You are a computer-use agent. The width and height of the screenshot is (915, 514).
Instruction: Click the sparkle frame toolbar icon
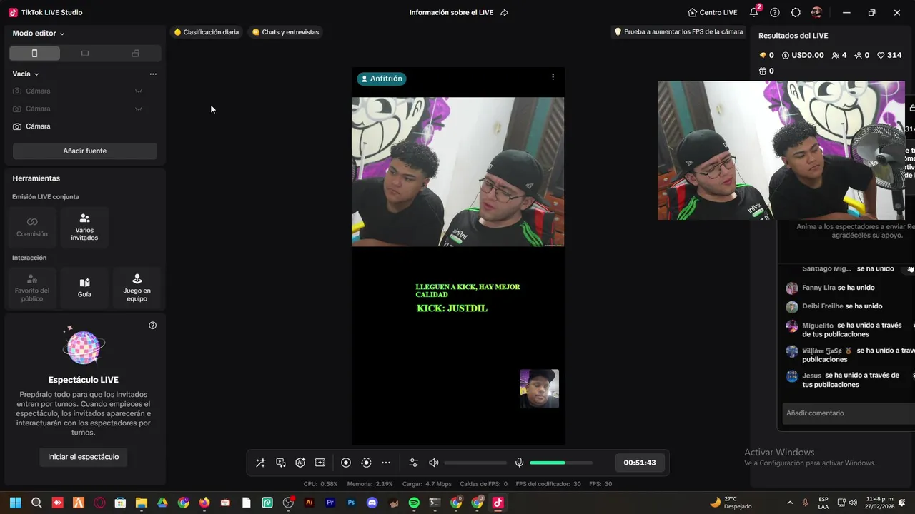click(x=320, y=463)
